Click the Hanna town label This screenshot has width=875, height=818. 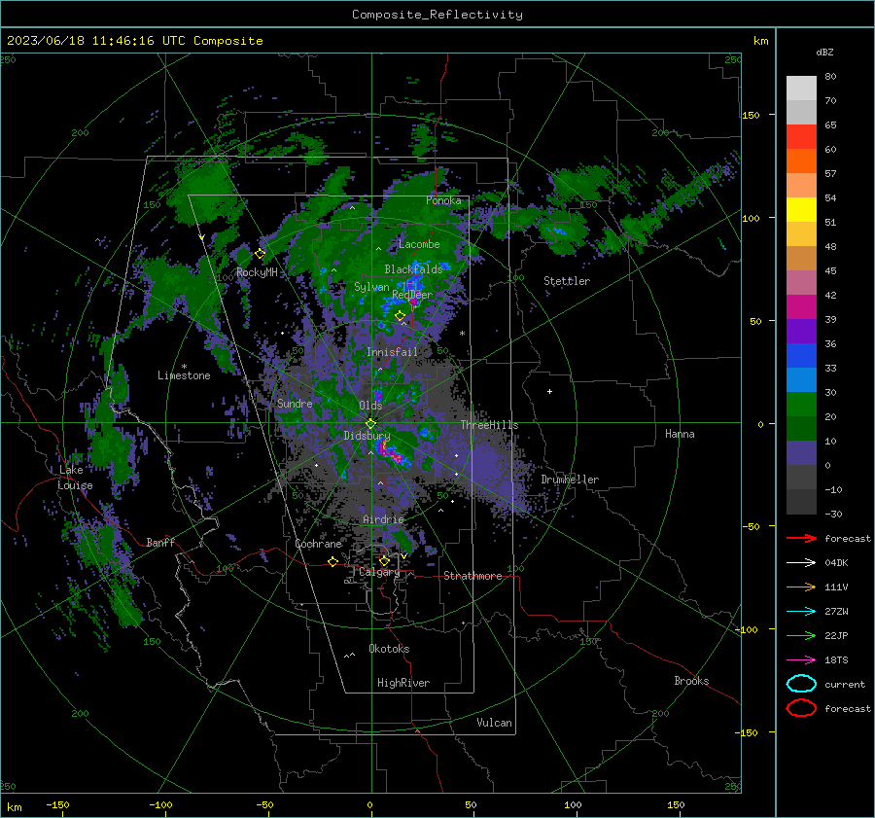click(x=680, y=434)
